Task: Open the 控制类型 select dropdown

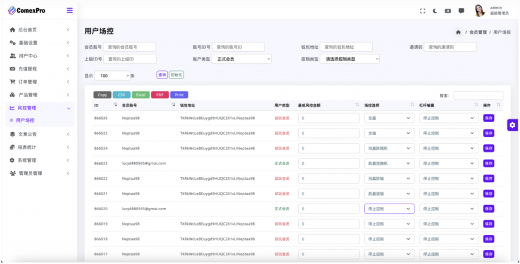Action: (349, 59)
